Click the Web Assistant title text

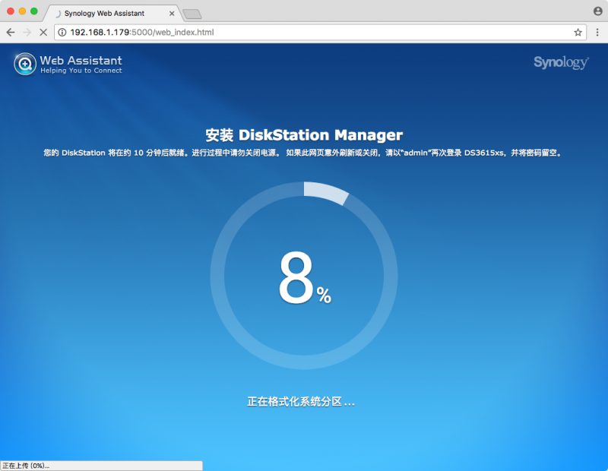pos(81,61)
